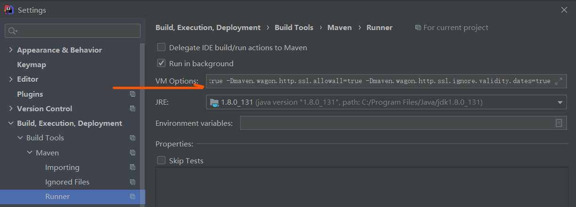Collapse Build, Execution, Deployment section
The height and width of the screenshot is (207, 576).
click(x=11, y=123)
